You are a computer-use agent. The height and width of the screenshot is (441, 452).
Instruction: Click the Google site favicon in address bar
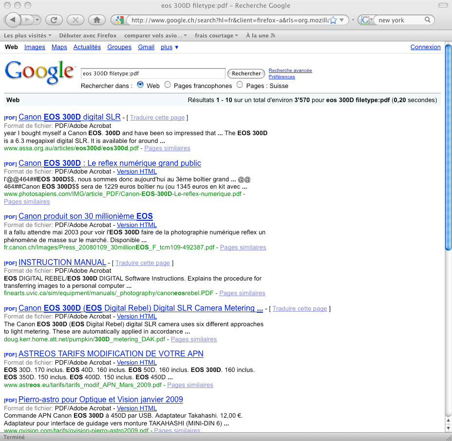click(x=119, y=20)
